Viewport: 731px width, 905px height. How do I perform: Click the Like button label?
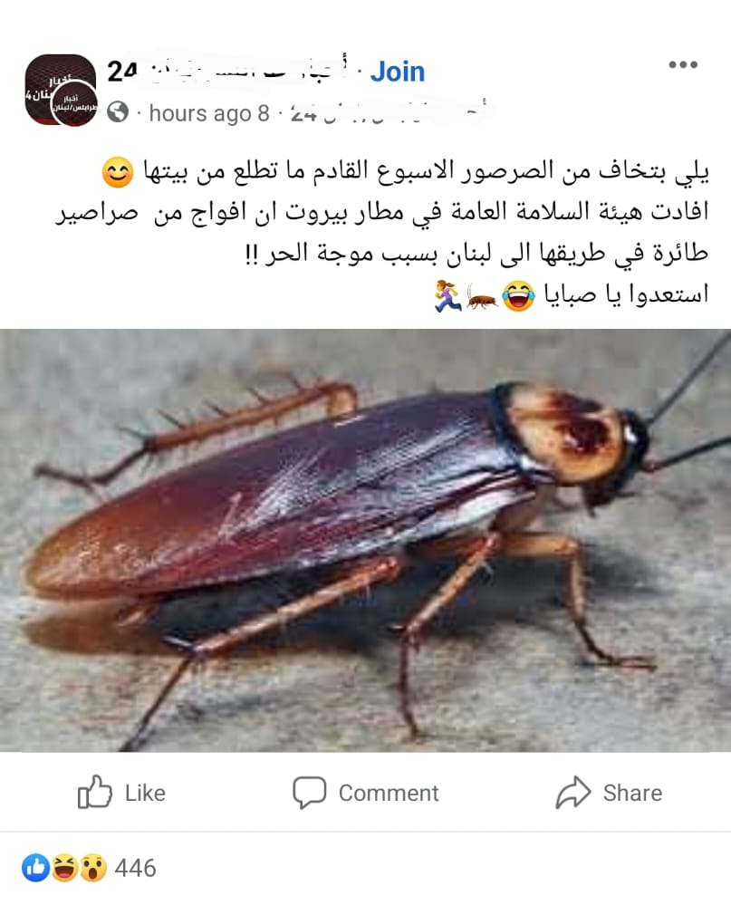point(146,793)
